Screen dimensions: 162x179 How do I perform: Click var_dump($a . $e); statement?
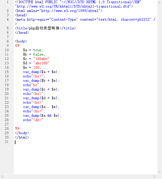tap(41, 107)
